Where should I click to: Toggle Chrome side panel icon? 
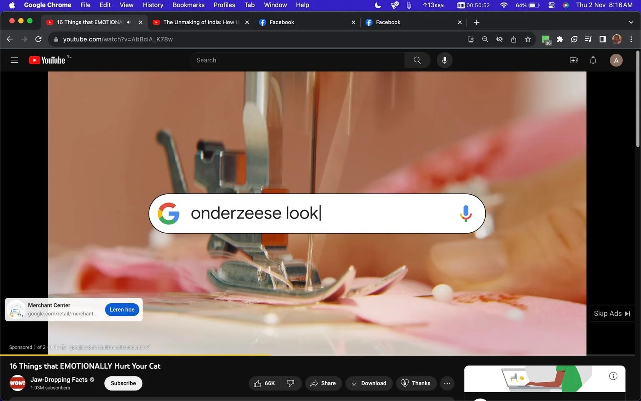pos(603,39)
